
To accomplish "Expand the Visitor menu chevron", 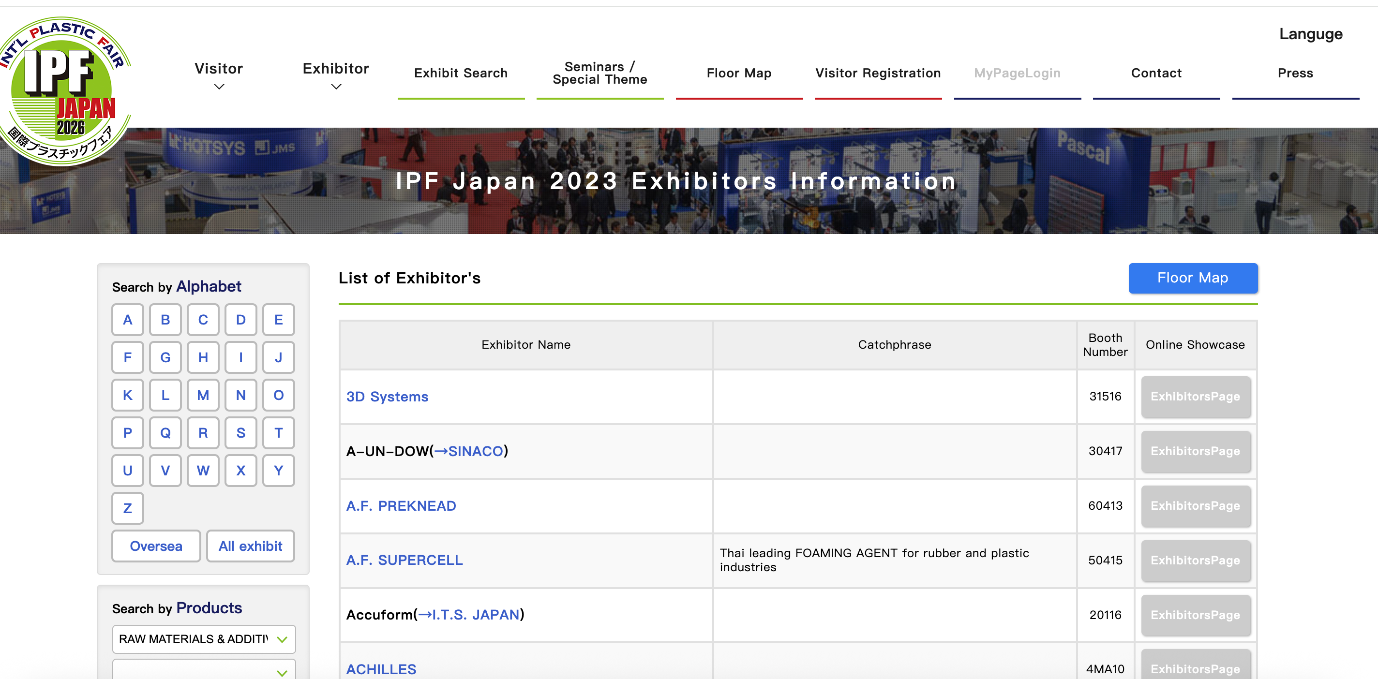I will 218,87.
